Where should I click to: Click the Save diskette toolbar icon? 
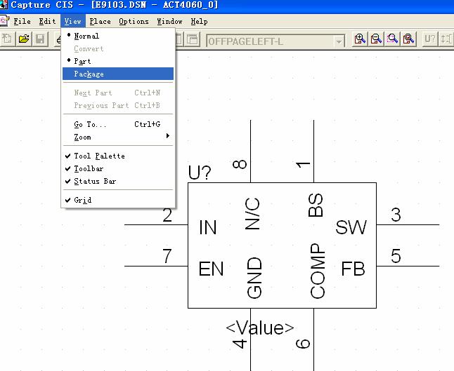coord(40,39)
